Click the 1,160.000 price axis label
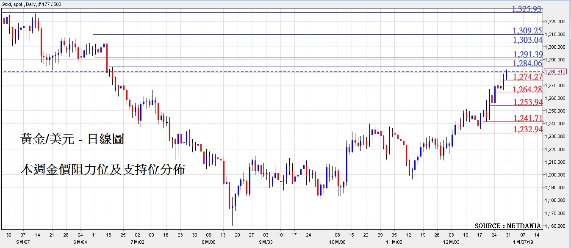Viewport: 571px width, 248px height. coord(555,226)
